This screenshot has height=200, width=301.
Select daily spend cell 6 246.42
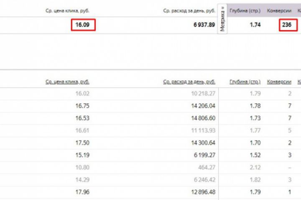pos(204,180)
